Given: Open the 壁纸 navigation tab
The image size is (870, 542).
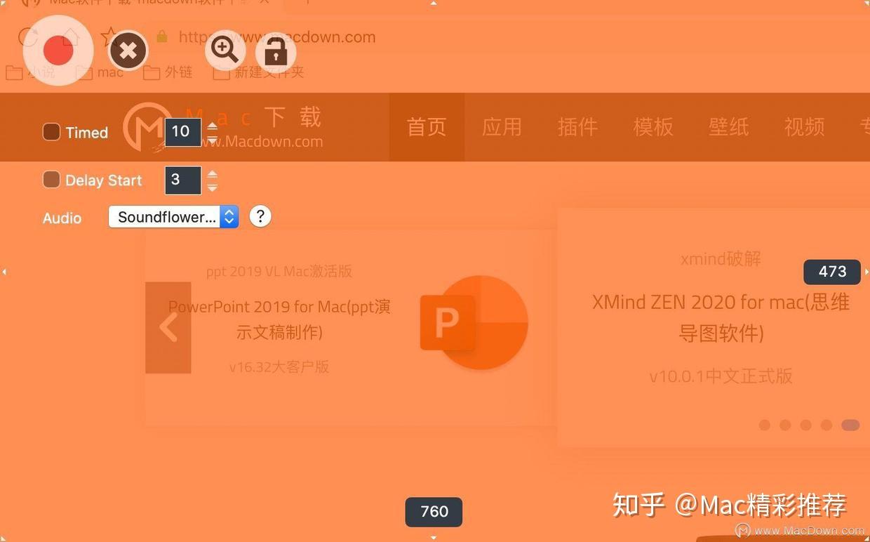Looking at the screenshot, I should 729,127.
